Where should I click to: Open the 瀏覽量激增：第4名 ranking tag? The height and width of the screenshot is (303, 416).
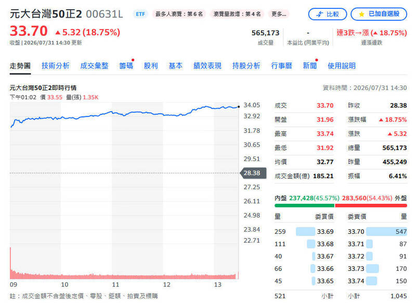[237, 14]
